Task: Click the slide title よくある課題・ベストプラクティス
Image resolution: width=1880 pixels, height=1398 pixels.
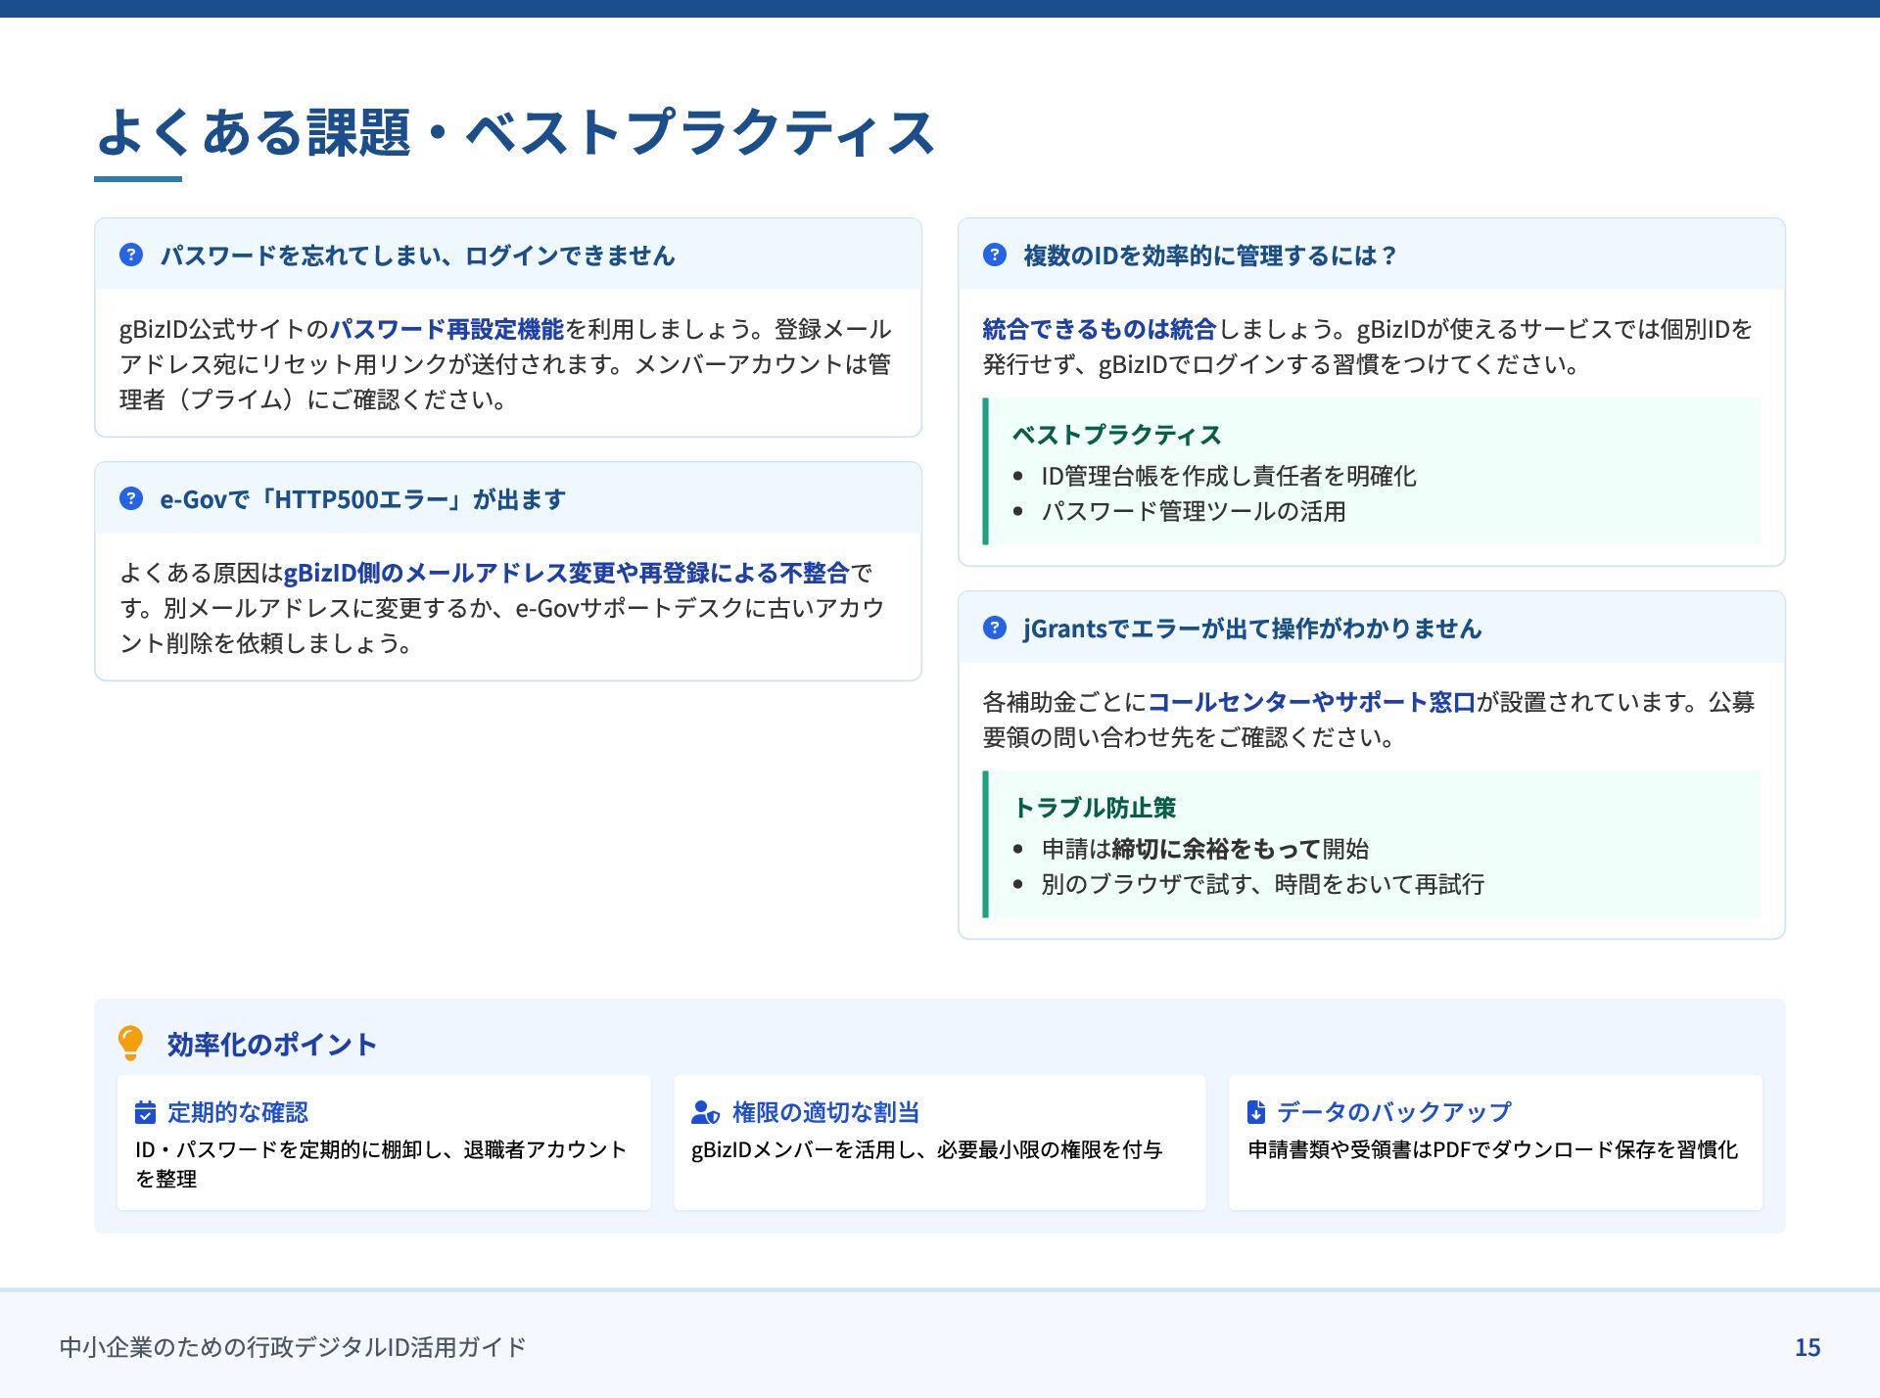Action: click(x=516, y=131)
